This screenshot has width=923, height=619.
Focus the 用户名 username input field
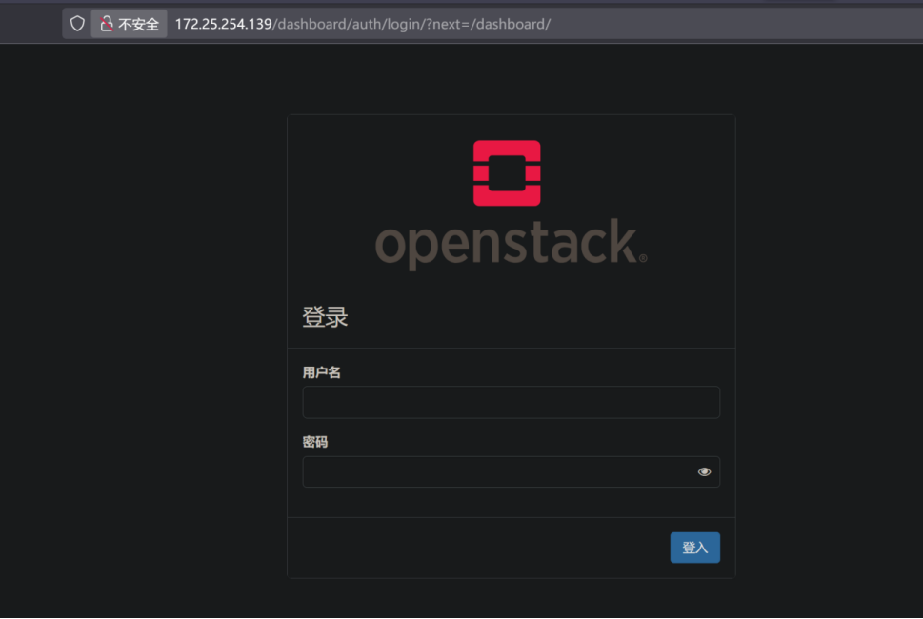[511, 402]
